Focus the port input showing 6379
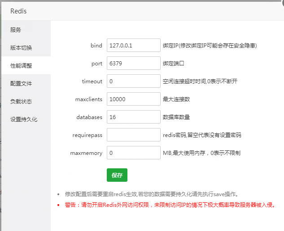The height and width of the screenshot is (231, 284). pyautogui.click(x=133, y=64)
